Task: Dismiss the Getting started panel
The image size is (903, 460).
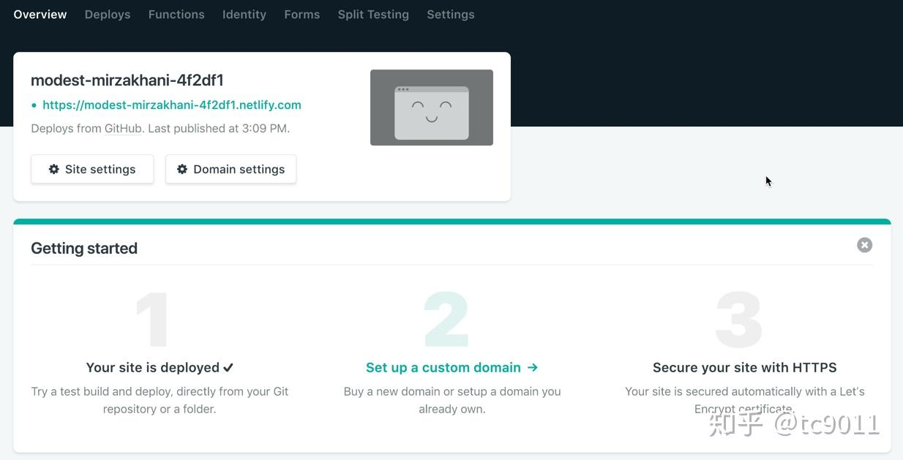Action: click(x=864, y=245)
